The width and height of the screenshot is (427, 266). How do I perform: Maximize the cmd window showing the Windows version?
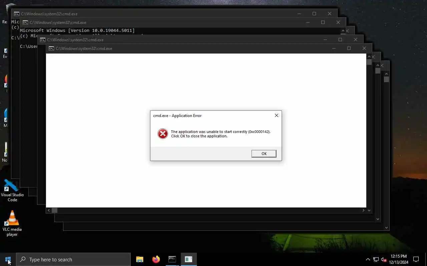(323, 22)
